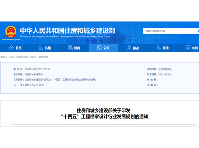This screenshot has height=148, width=199.
Task: Go to 部发文件 in the breadcrumb
Action: [x=43, y=57]
